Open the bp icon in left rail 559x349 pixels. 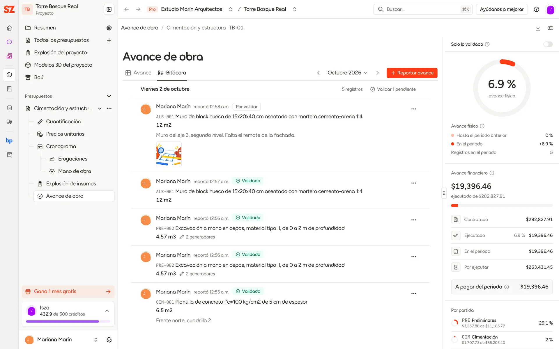(9, 141)
